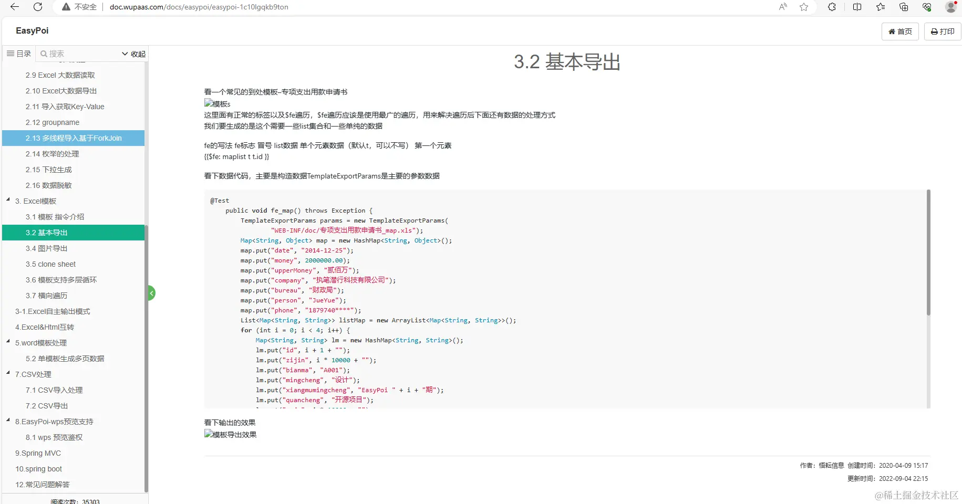Click the 2.13 多线程导入基于ForkJoin link
Image resolution: width=962 pixels, height=504 pixels.
click(74, 138)
